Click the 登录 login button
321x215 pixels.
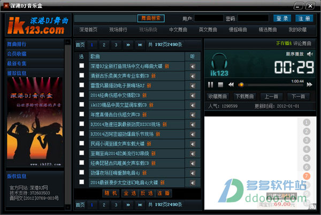pos(282,18)
